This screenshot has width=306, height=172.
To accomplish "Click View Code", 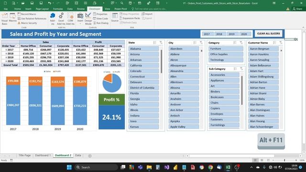I will click(100, 19).
